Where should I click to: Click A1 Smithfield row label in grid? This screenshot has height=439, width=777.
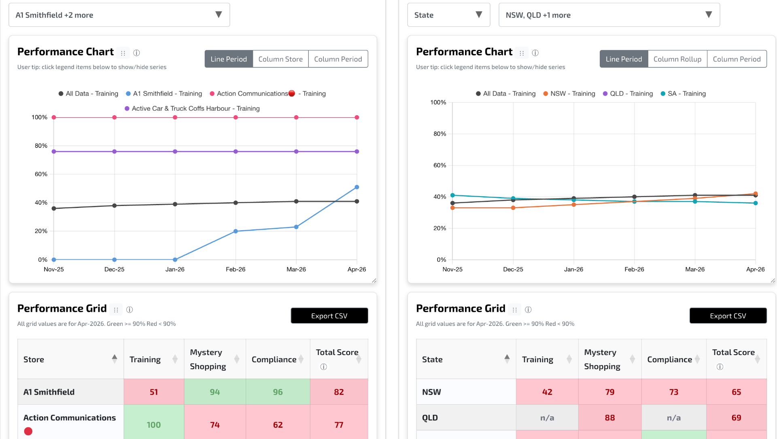click(49, 392)
